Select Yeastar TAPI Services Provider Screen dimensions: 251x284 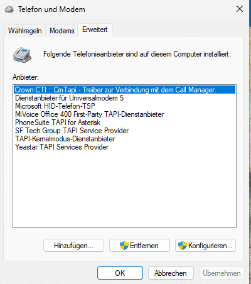(125, 147)
